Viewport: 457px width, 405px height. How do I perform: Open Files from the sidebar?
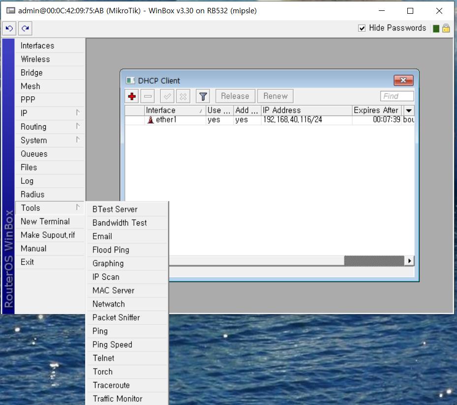(x=50, y=167)
